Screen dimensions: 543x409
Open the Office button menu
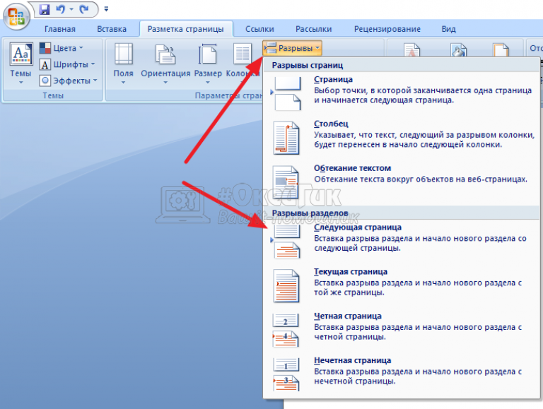pos(16,17)
